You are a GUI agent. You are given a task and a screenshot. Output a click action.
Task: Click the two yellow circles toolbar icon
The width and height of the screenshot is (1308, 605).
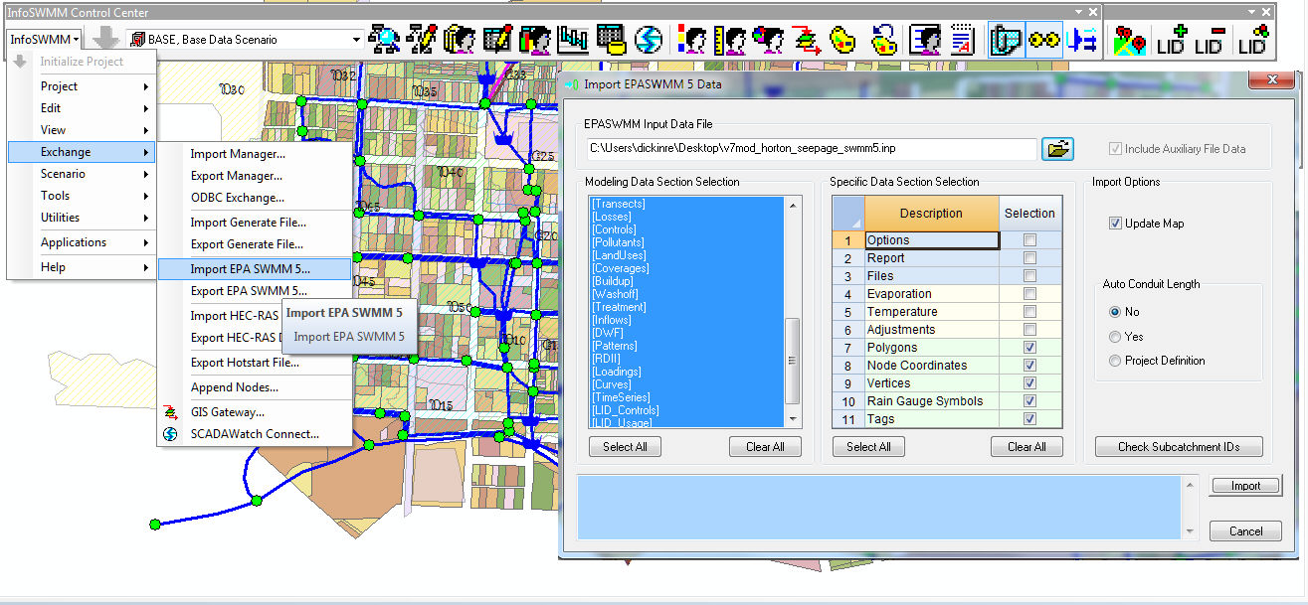pyautogui.click(x=1043, y=40)
